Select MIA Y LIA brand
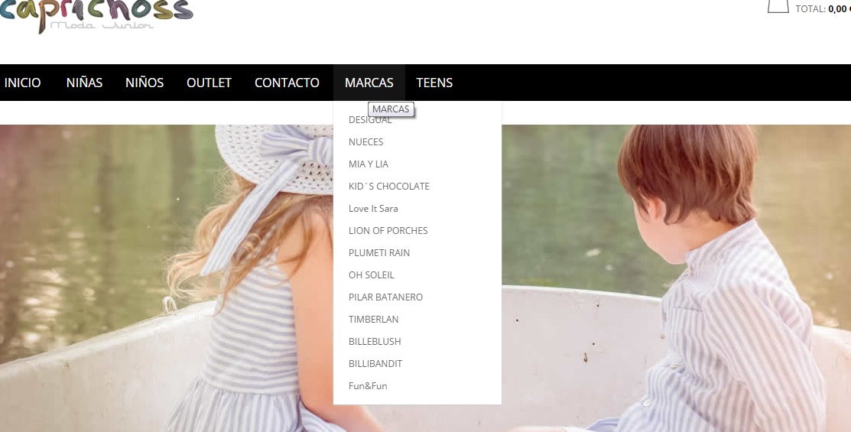Viewport: 851px width, 432px height. coord(369,164)
